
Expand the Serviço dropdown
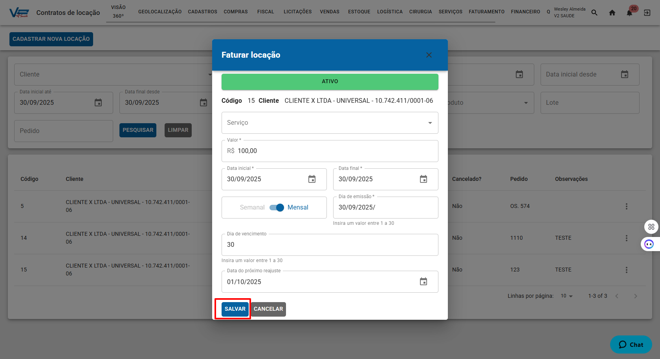(430, 123)
